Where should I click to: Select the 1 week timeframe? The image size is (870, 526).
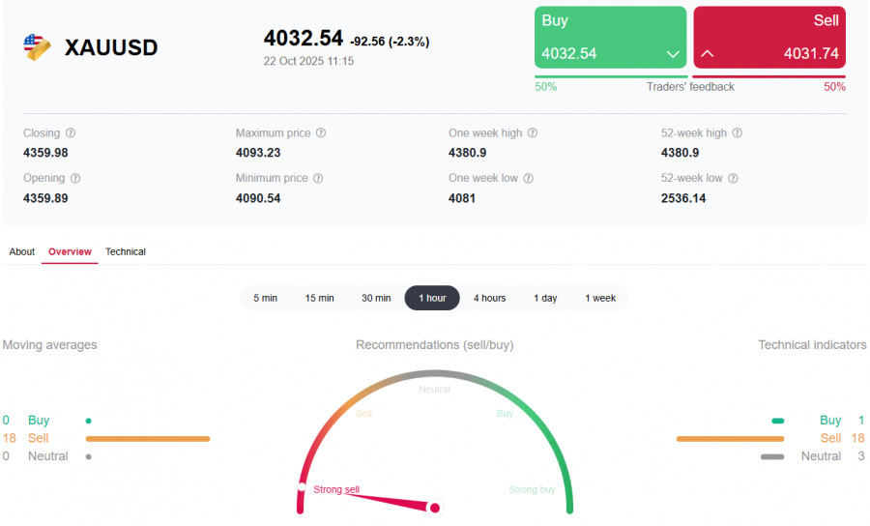pyautogui.click(x=600, y=298)
